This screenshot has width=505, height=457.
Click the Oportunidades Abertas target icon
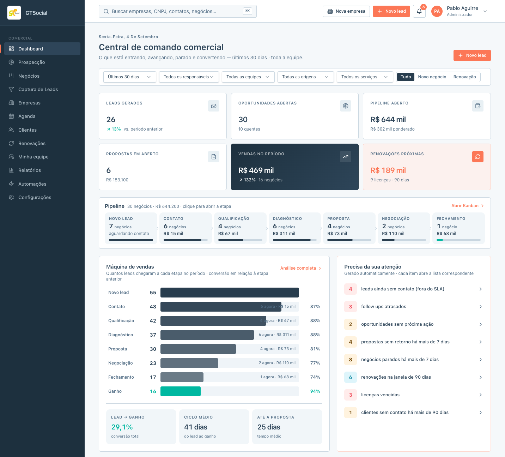point(346,106)
